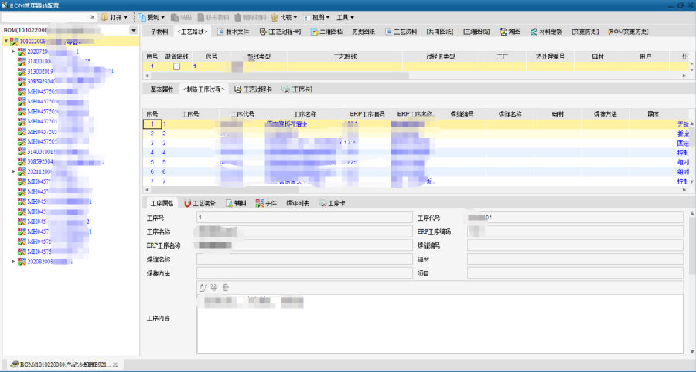Click inside the 工序内容 text area
This screenshot has width=696, height=372.
click(x=440, y=324)
